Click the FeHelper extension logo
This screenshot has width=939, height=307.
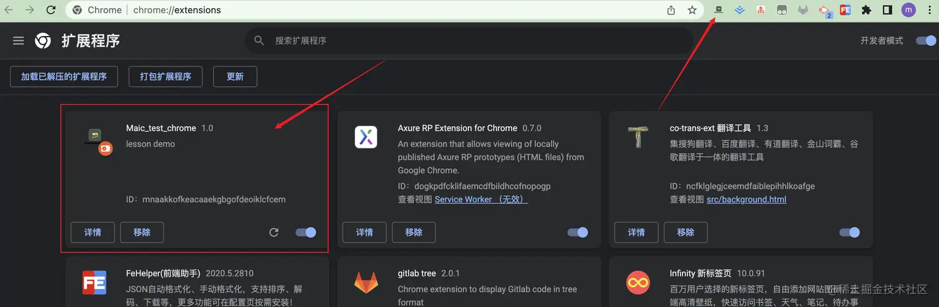[x=94, y=282]
